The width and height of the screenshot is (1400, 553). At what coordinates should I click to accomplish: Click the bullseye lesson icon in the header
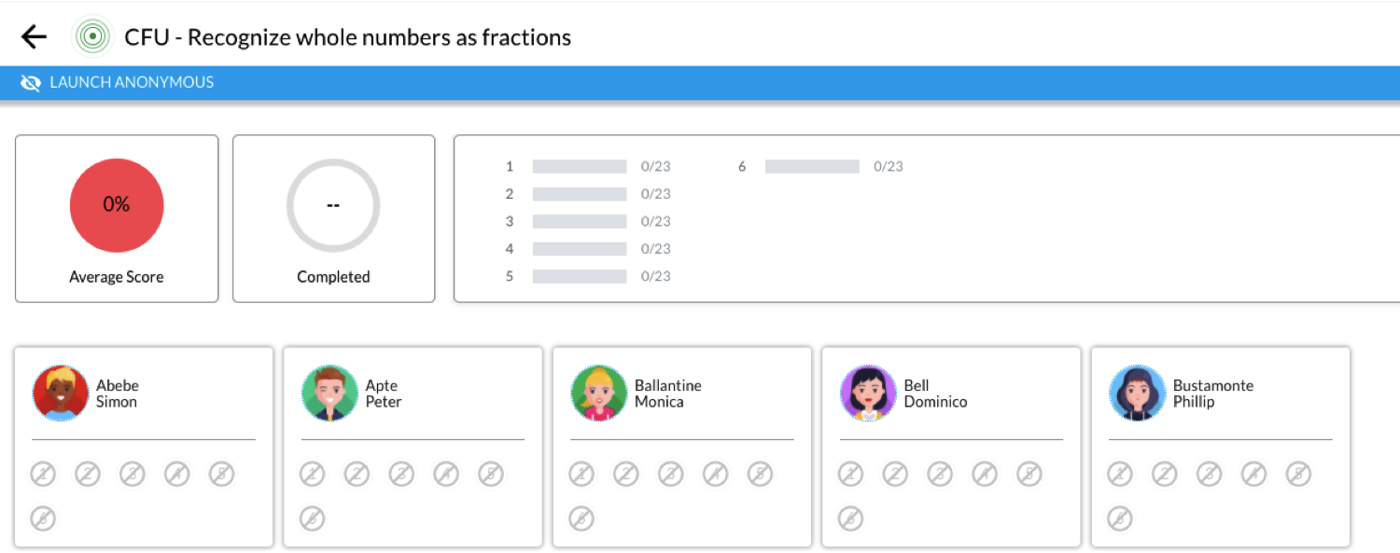coord(92,35)
